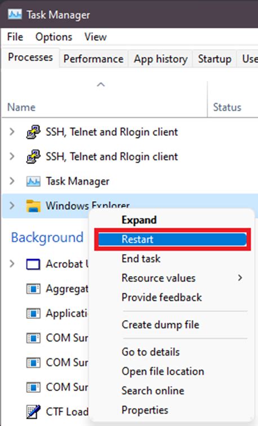This screenshot has height=426, width=258.
Task: Select the 'Task Manager' process name
Action: coord(77,181)
